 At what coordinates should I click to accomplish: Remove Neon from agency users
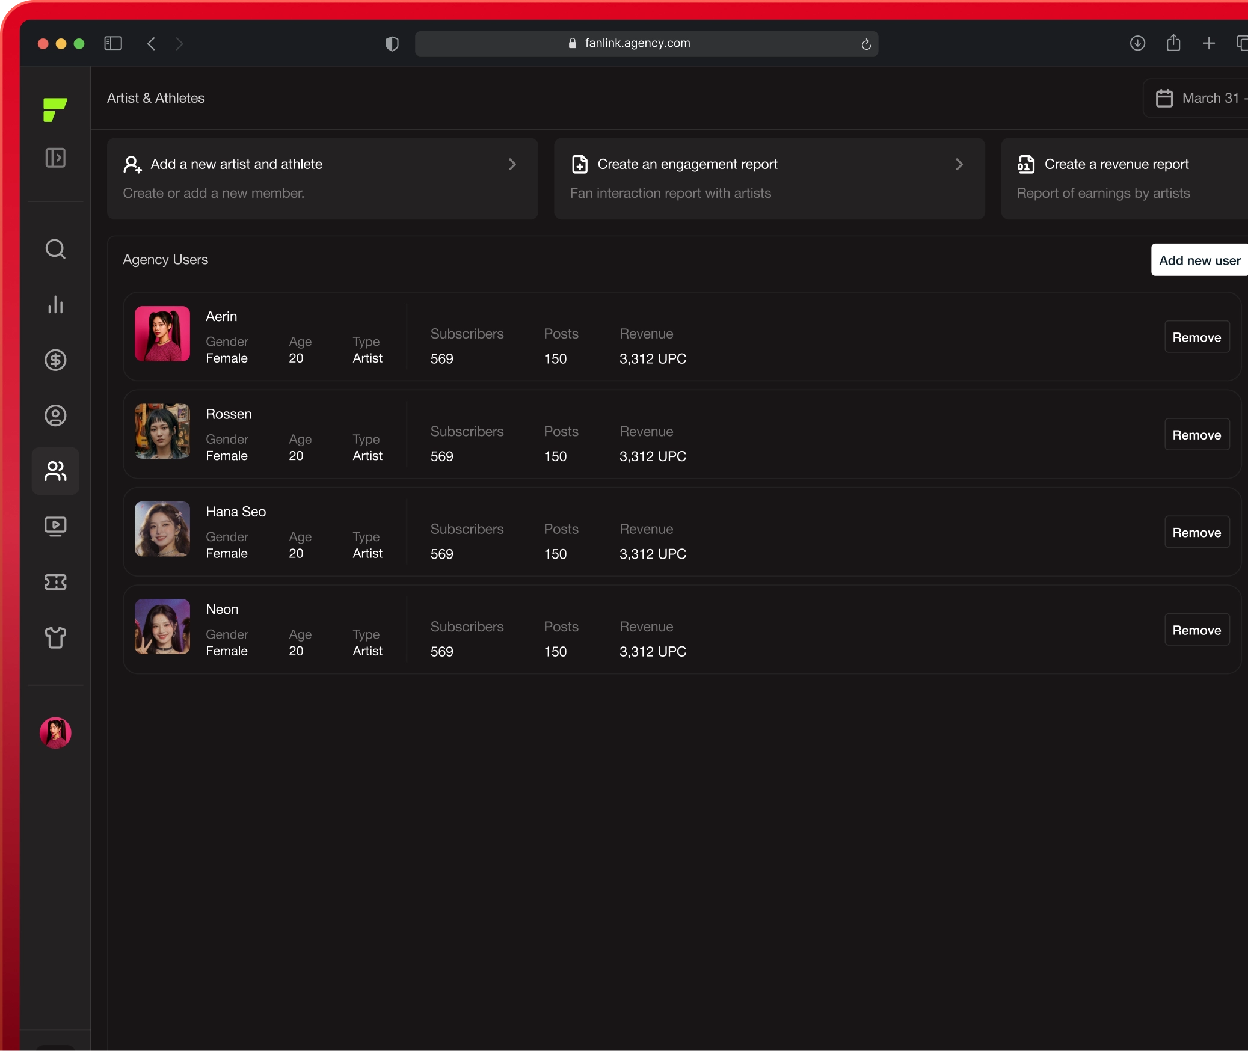tap(1197, 630)
